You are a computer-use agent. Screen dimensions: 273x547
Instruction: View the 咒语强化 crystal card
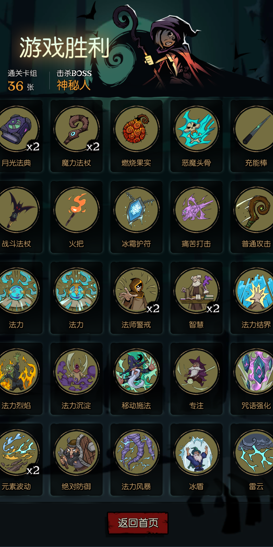click(252, 379)
